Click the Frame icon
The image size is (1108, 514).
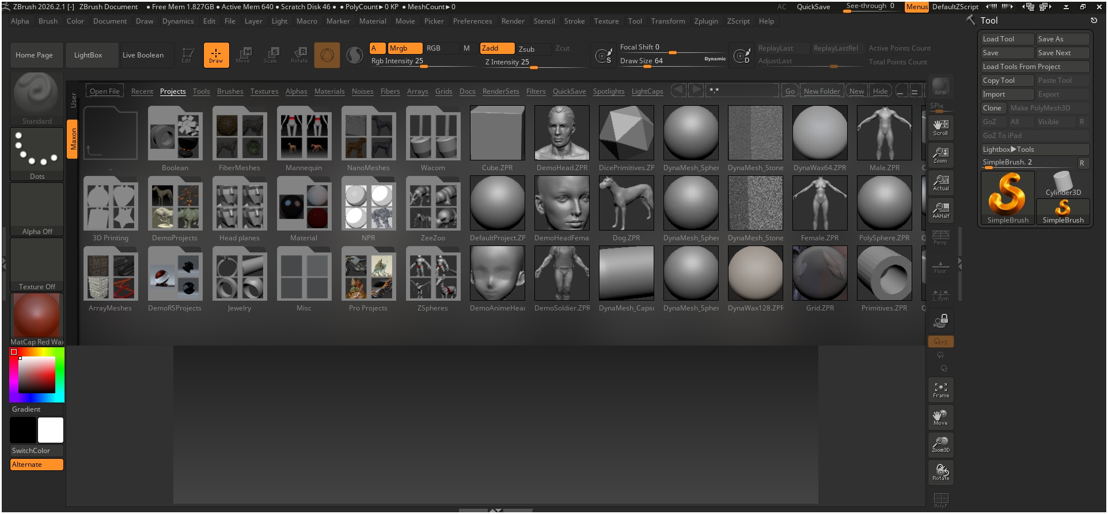click(941, 390)
